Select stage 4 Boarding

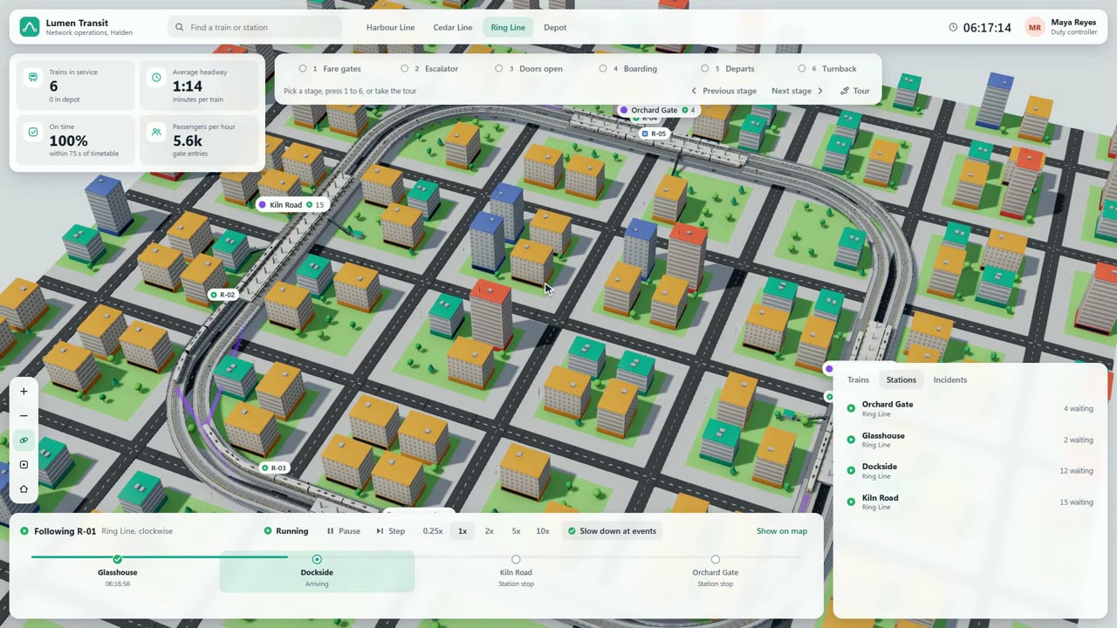[629, 69]
